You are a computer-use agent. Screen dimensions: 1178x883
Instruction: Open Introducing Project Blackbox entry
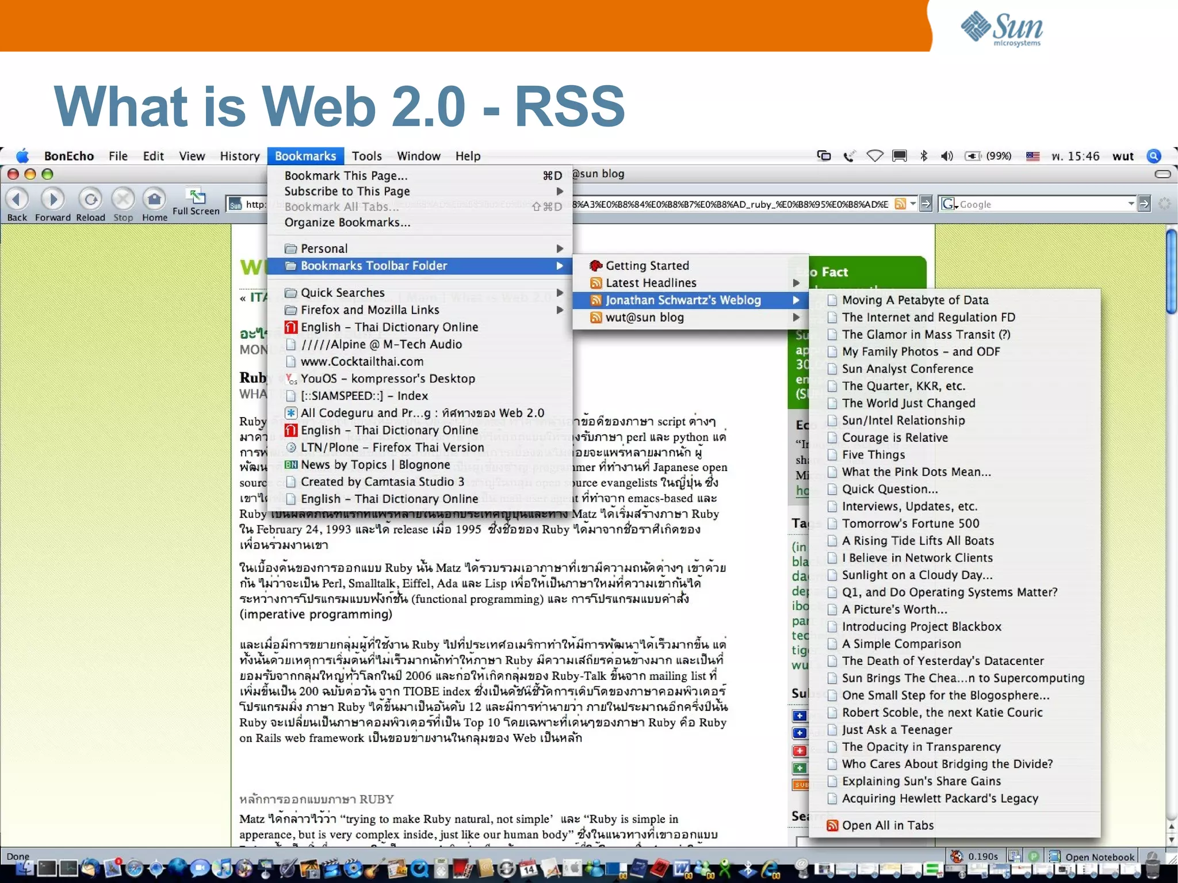pos(954,627)
